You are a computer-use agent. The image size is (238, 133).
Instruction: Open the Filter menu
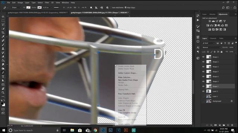tap(47, 3)
